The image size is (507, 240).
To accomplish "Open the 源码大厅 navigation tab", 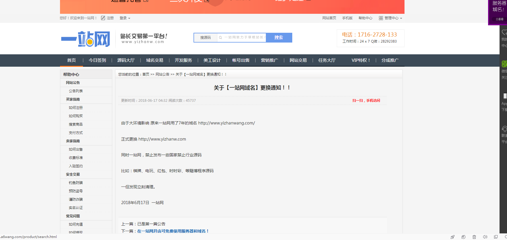I will coord(126,60).
